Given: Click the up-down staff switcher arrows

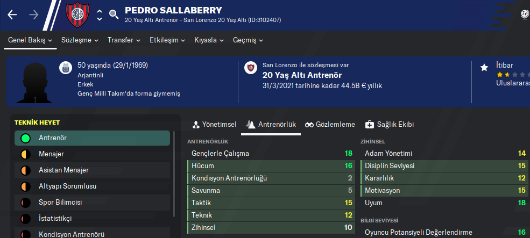Looking at the screenshot, I should (100, 15).
